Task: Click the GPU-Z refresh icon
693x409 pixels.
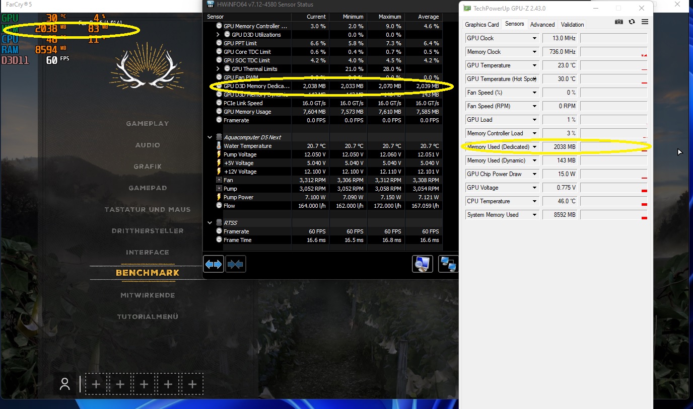Action: 631,22
